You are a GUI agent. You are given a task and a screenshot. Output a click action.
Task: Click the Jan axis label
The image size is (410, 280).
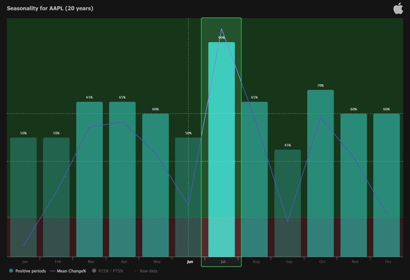point(25,262)
